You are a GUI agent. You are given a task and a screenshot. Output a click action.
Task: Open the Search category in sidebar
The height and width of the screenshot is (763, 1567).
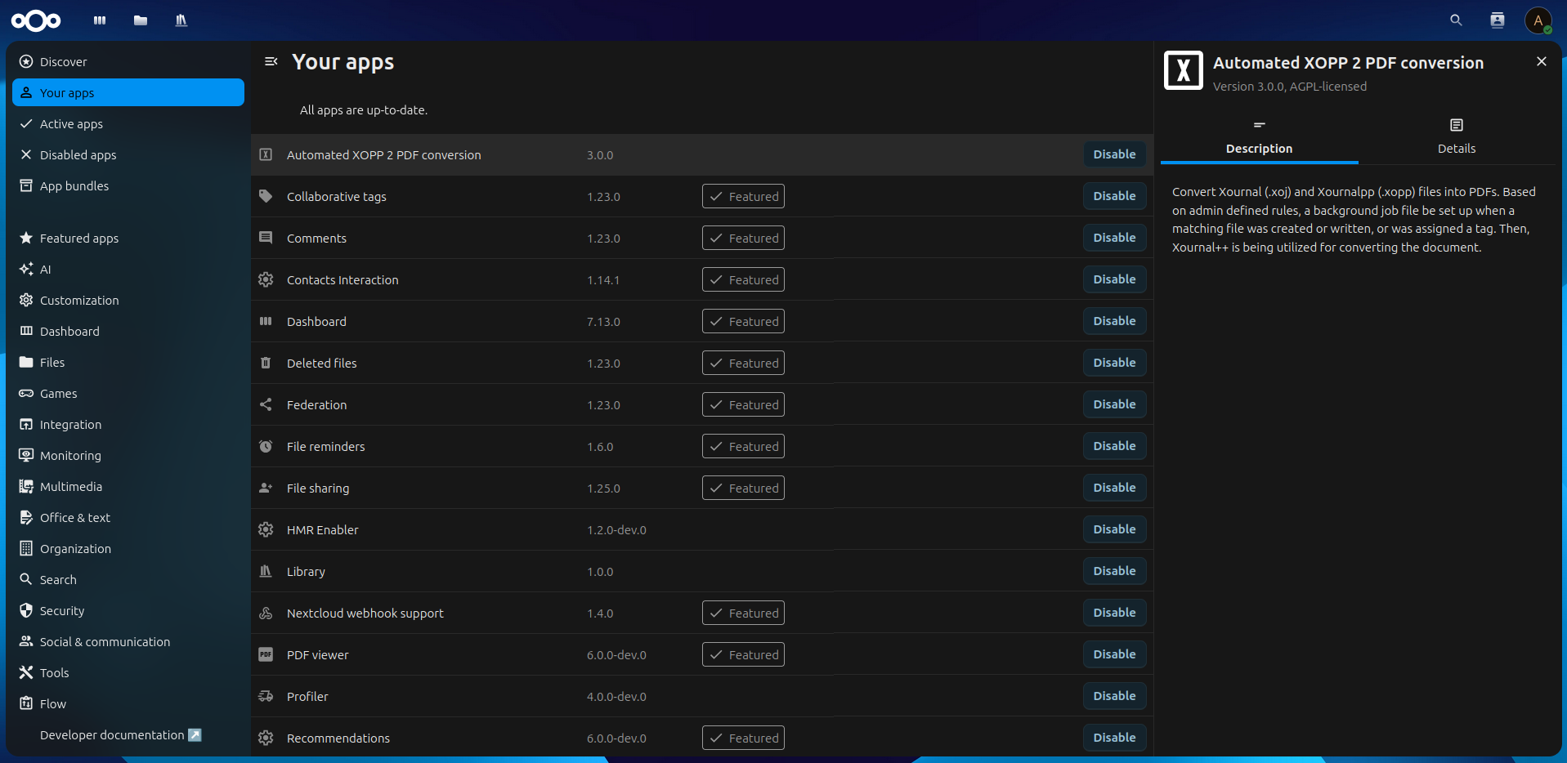click(x=128, y=579)
